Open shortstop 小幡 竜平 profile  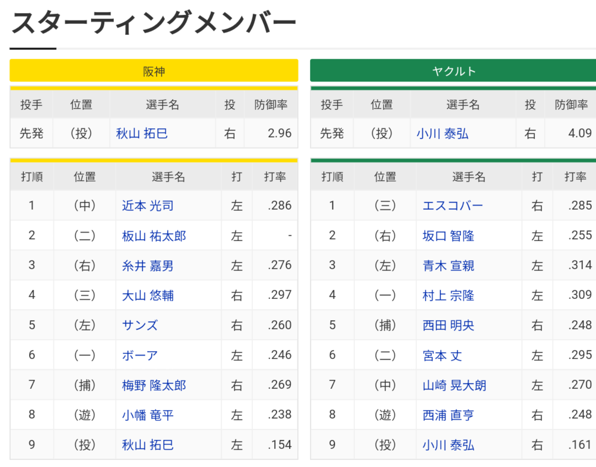147,415
